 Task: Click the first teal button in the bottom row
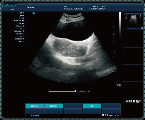point(35,106)
